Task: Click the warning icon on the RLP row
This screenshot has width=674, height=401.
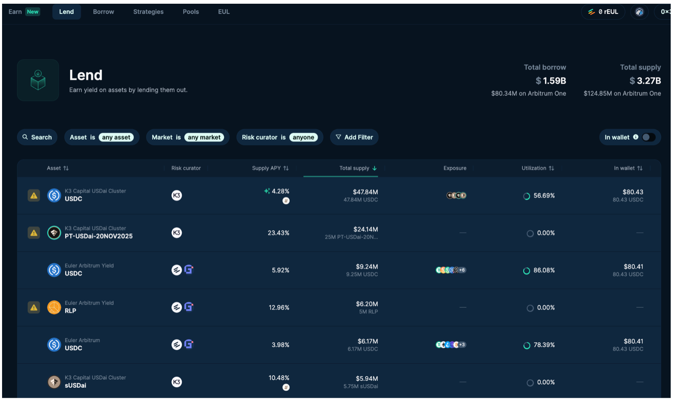Action: pyautogui.click(x=34, y=308)
